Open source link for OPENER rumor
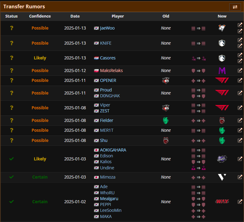The image size is (244, 222). pyautogui.click(x=240, y=80)
